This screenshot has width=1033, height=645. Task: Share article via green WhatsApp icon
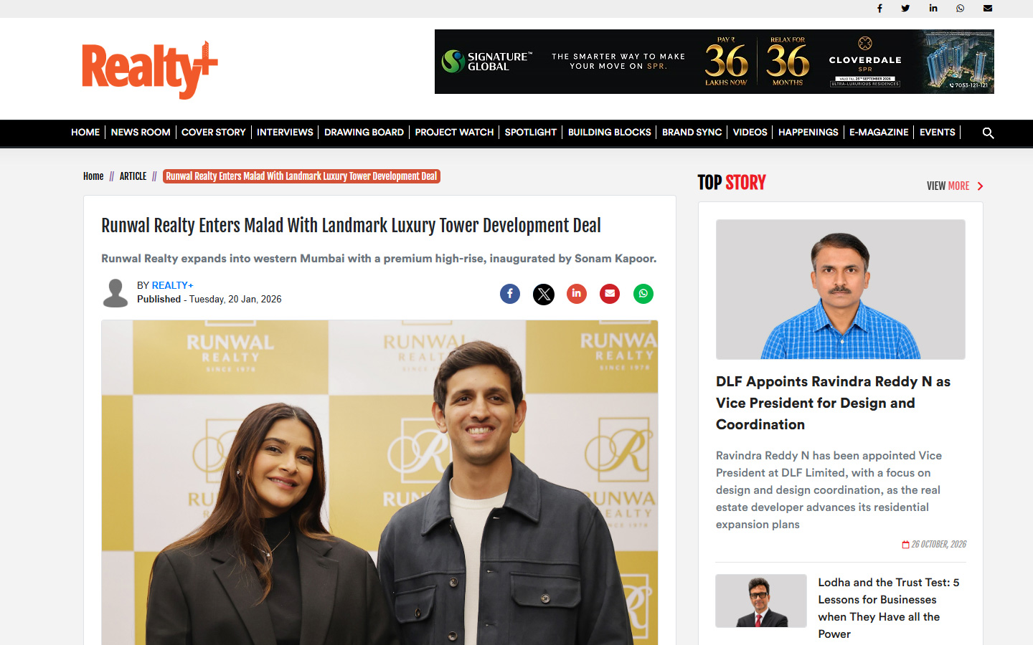coord(643,294)
